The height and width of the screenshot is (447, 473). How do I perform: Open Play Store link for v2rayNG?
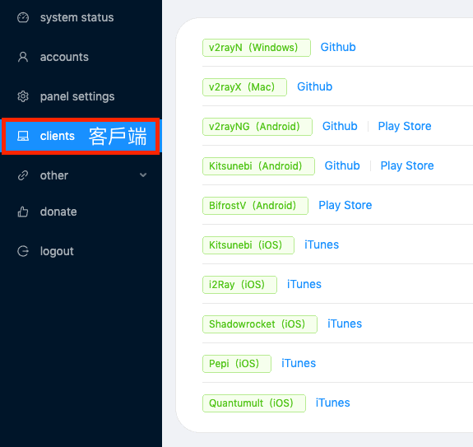coord(405,126)
